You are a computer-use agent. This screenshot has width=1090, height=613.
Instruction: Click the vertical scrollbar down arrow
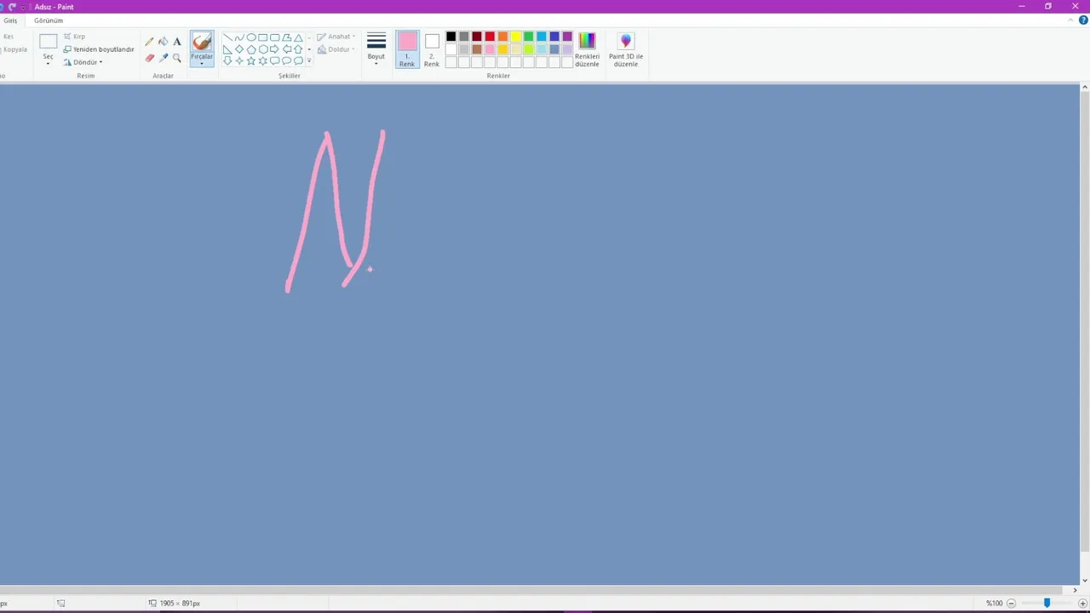point(1084,581)
